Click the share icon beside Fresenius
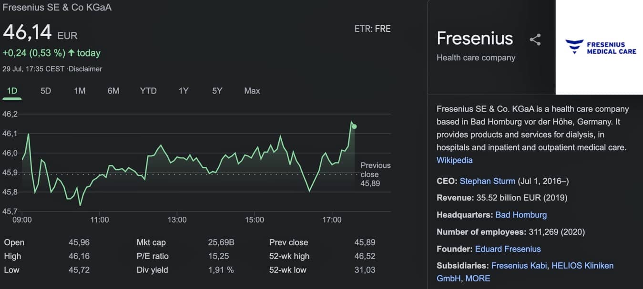The image size is (643, 289). 535,39
